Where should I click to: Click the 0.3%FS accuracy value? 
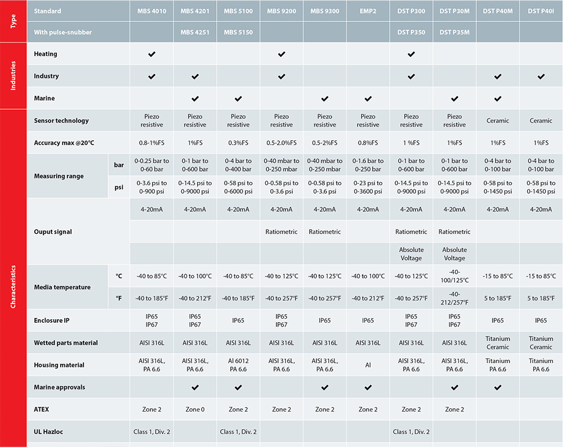[238, 143]
